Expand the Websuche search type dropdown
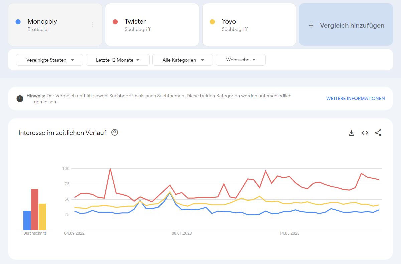 240,60
